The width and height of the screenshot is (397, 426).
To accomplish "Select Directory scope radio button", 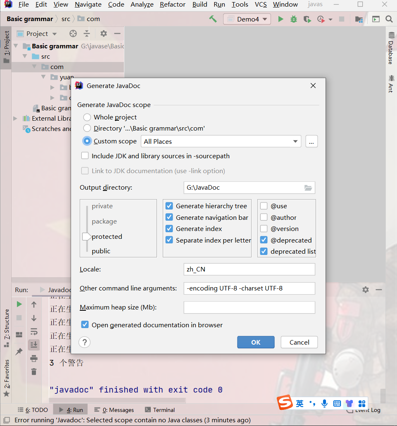I will click(x=87, y=128).
